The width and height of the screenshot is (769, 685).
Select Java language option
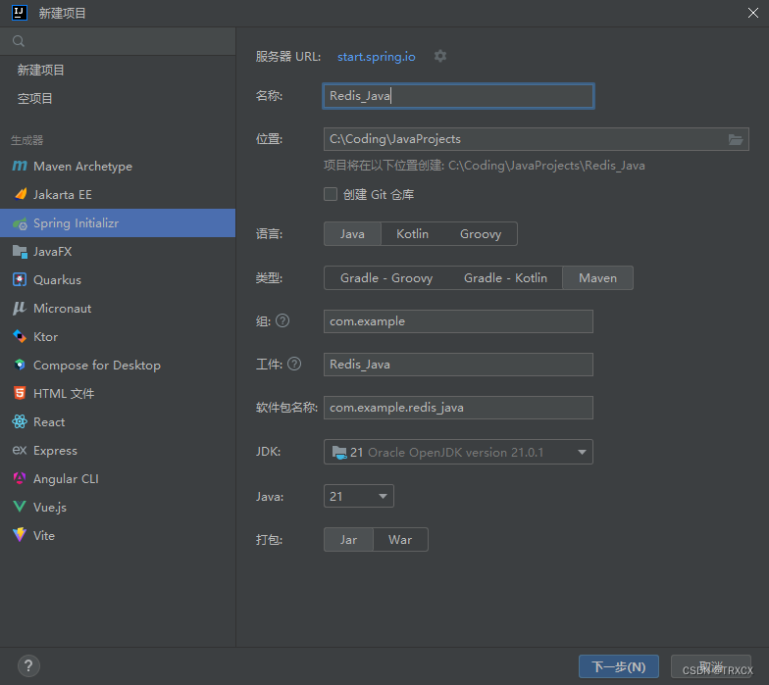click(x=352, y=233)
